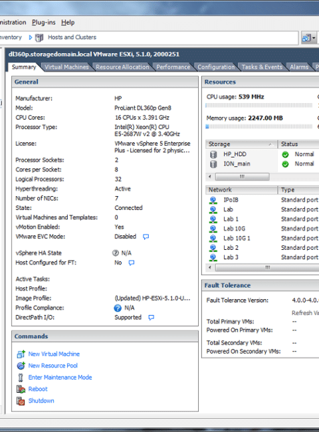This screenshot has width=319, height=432.
Task: Click the Reboot host icon
Action: click(x=21, y=389)
